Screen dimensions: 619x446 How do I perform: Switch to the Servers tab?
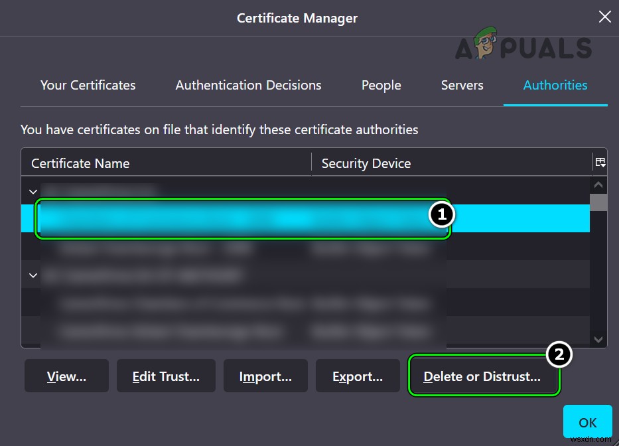pyautogui.click(x=462, y=85)
